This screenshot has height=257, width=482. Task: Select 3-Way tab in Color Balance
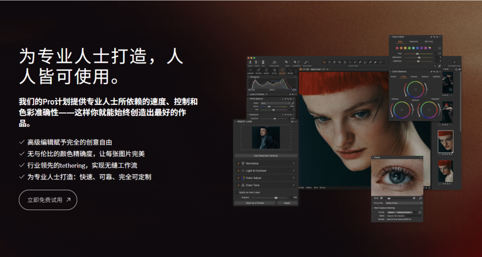click(x=402, y=76)
